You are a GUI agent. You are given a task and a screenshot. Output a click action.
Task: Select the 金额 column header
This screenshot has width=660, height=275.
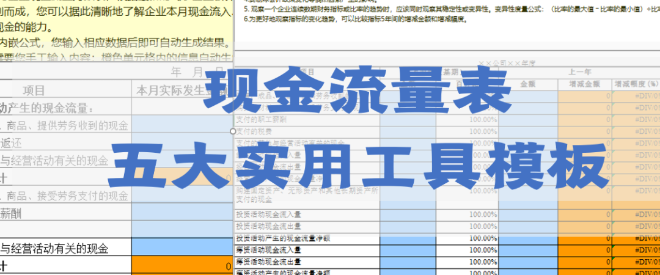(528, 84)
